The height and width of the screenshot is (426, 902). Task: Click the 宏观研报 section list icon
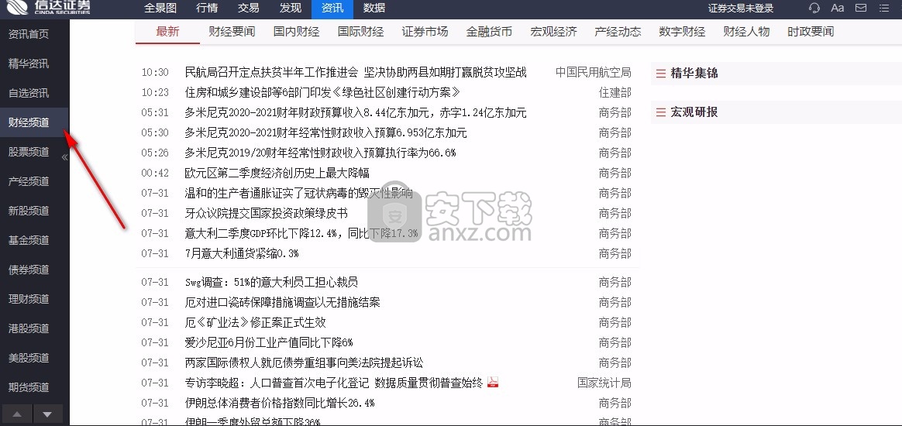point(661,112)
